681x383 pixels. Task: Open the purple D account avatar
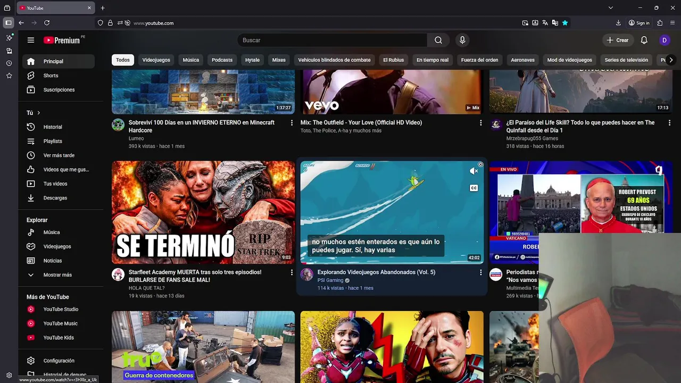665,40
